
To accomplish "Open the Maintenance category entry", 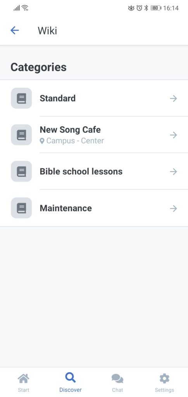I will tap(94, 208).
